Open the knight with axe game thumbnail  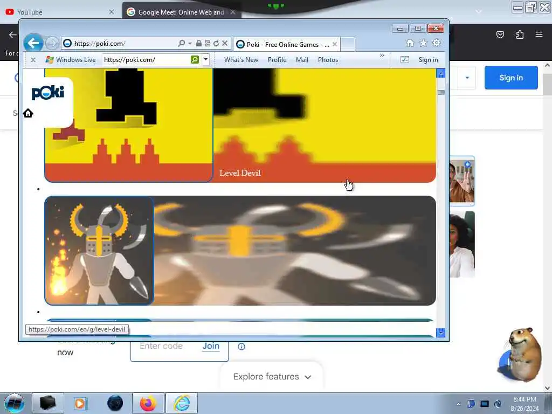99,251
